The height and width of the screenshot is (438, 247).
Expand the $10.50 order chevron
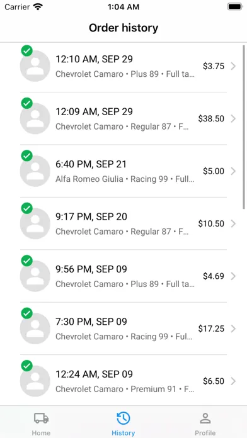[x=233, y=224]
